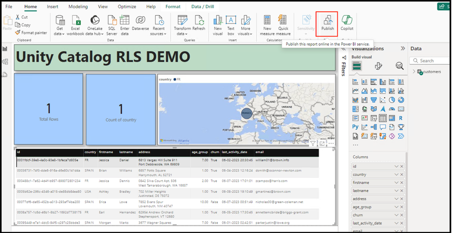The width and height of the screenshot is (452, 233).
Task: Open Recent sources dropdown
Action: [x=158, y=25]
